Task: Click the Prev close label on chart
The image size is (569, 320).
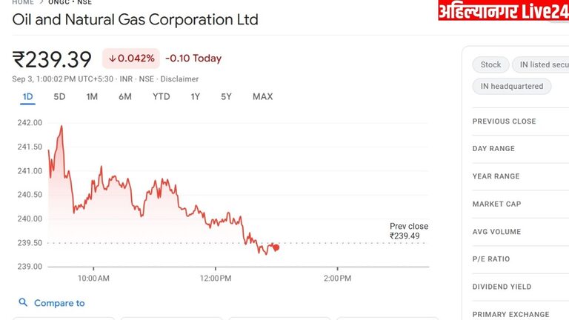Action: [x=408, y=227]
